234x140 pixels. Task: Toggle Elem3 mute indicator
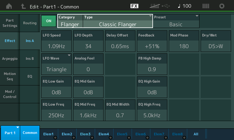point(92,138)
